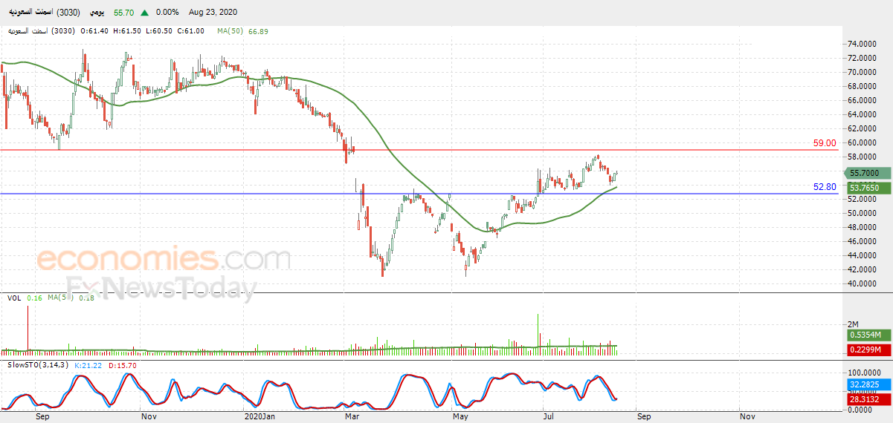The height and width of the screenshot is (423, 893).
Task: Click the stochastic D:15.70 value
Action: tap(122, 365)
